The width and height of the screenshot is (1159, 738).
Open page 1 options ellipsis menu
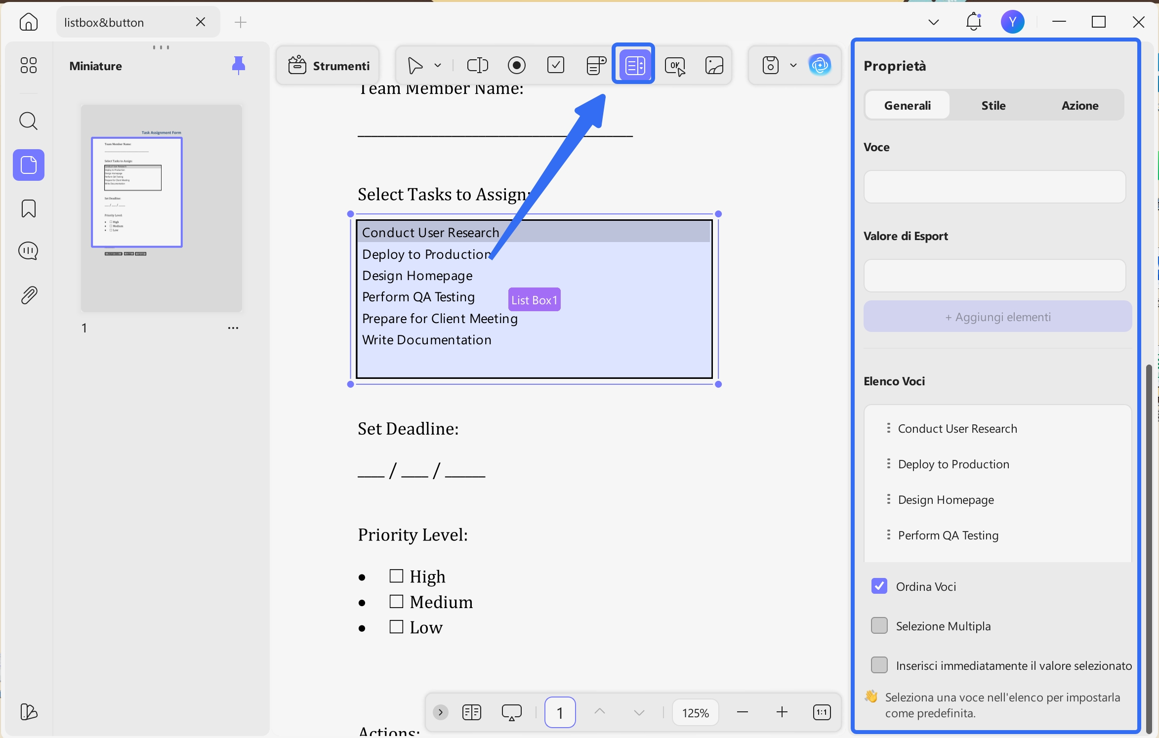tap(233, 328)
